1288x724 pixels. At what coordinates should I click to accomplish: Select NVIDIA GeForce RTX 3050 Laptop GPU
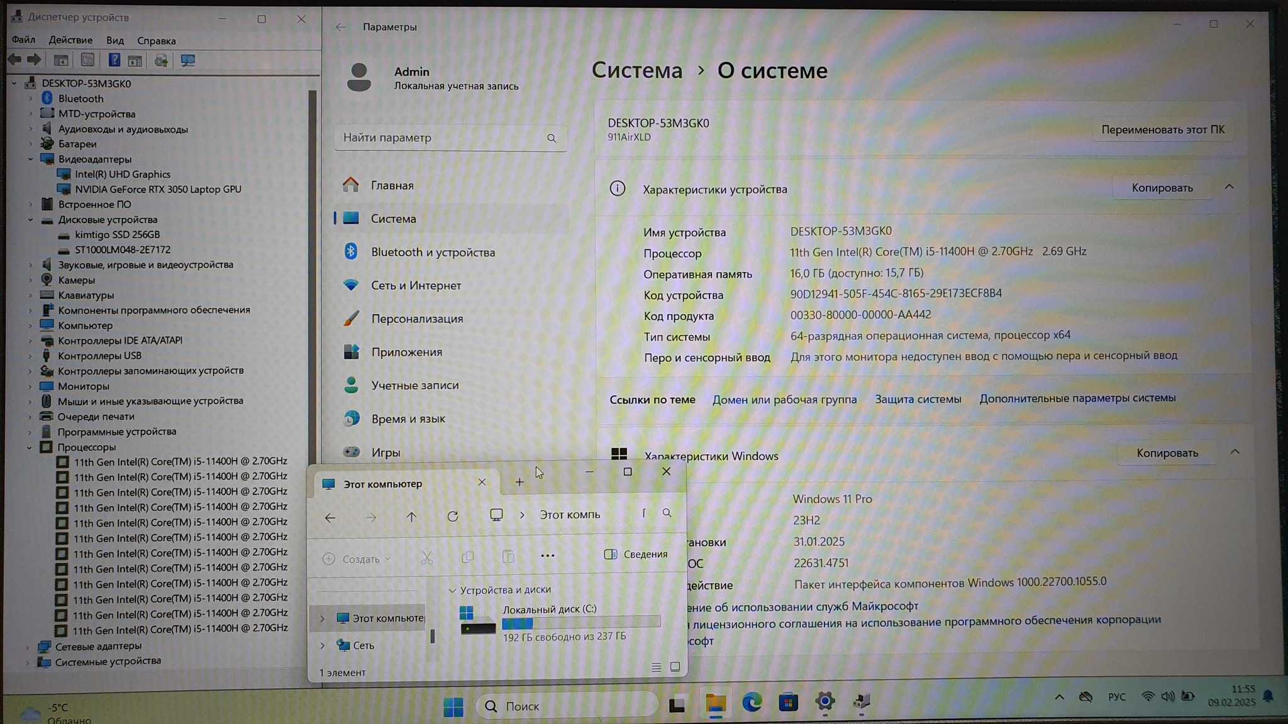158,189
